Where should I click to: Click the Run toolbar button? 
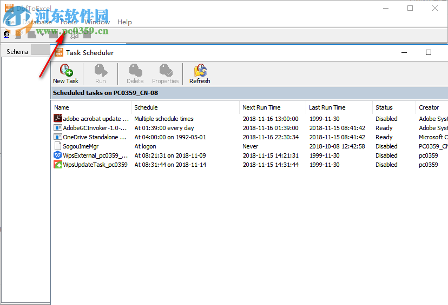[x=101, y=74]
